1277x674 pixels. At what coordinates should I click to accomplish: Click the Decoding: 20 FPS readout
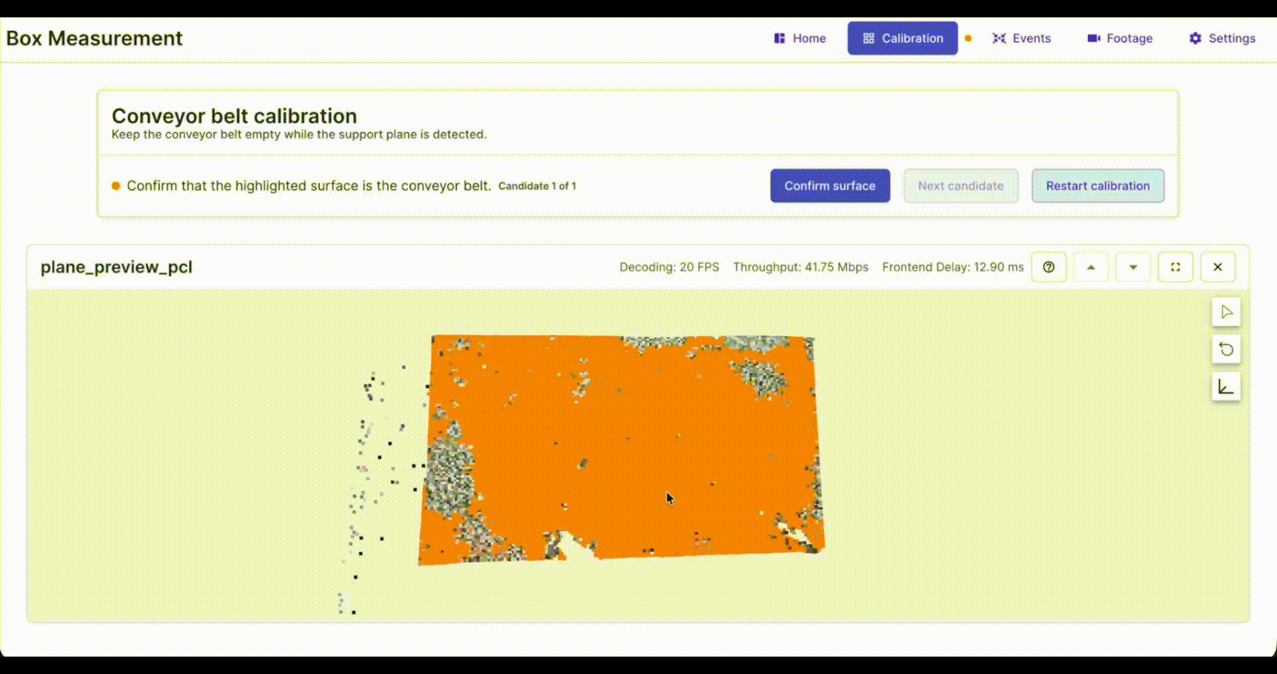pyautogui.click(x=669, y=267)
